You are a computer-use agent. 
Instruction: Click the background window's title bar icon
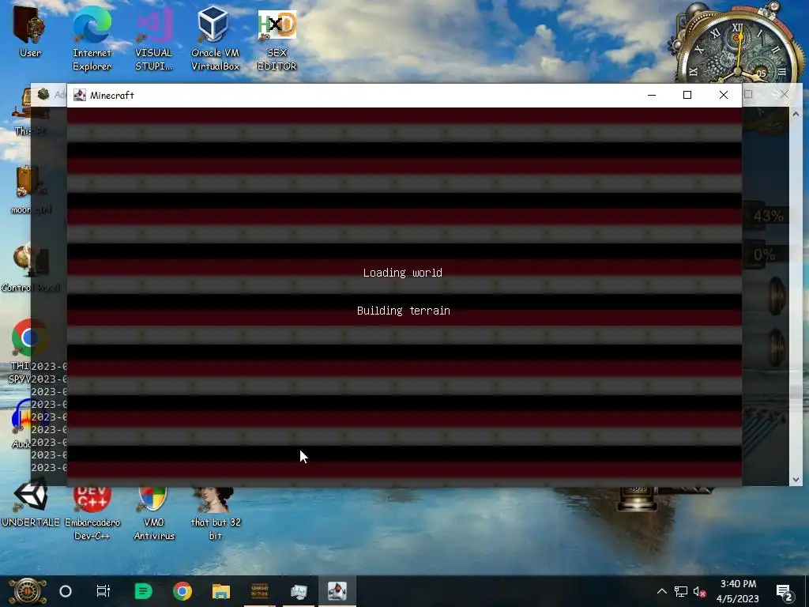click(43, 94)
